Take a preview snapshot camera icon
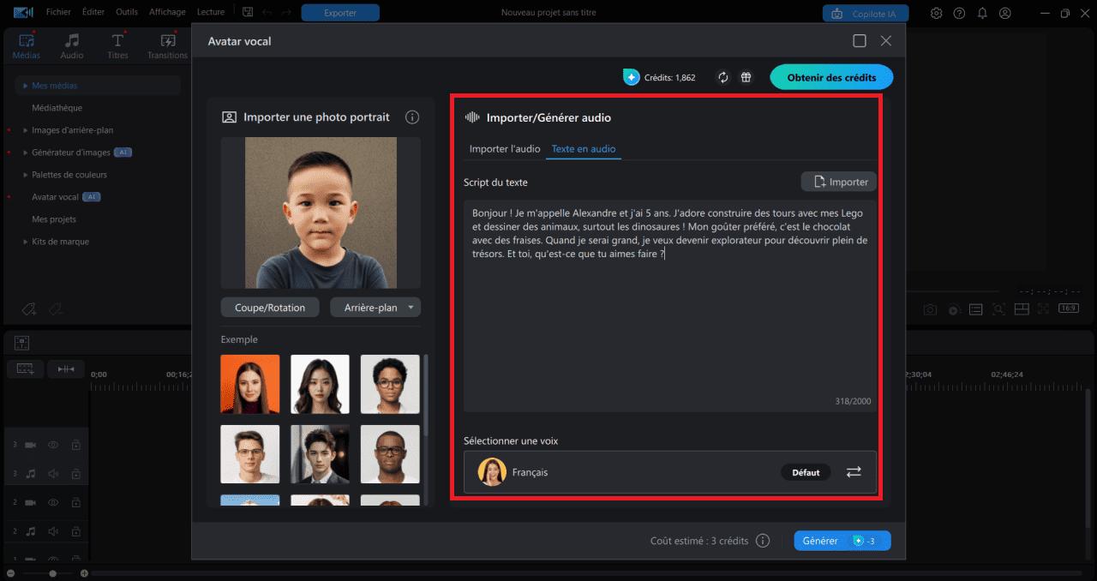 tap(930, 309)
